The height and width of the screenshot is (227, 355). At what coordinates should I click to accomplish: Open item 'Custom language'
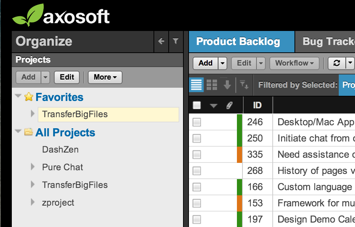pyautogui.click(x=315, y=187)
